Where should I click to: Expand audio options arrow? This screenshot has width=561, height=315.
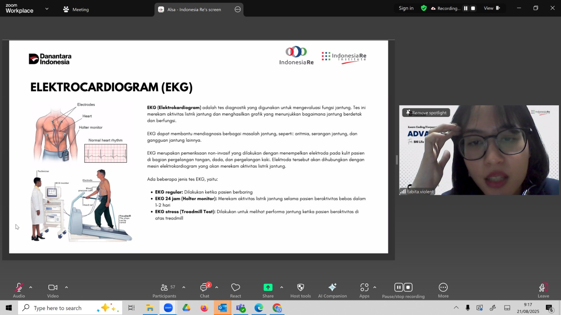pos(31,287)
